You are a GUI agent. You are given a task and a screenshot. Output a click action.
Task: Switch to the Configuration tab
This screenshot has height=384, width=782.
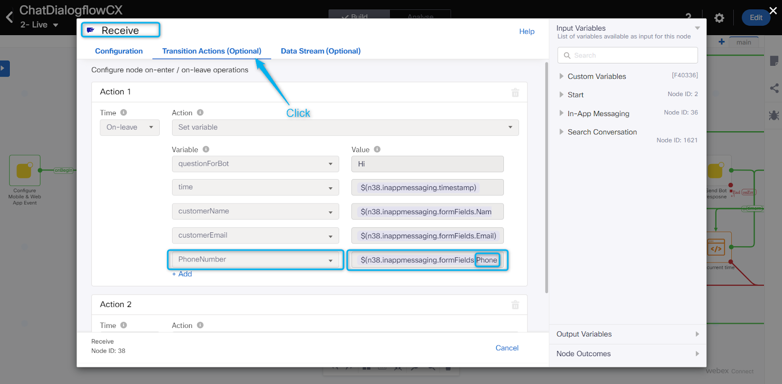click(x=119, y=51)
